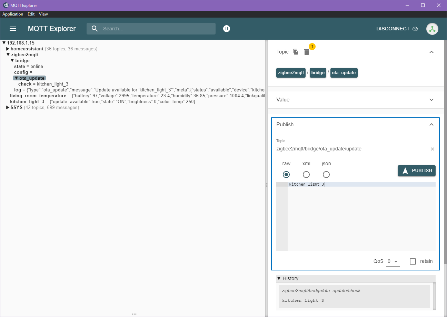
Task: Collapse the Topic panel chevron
Action: coord(431,52)
